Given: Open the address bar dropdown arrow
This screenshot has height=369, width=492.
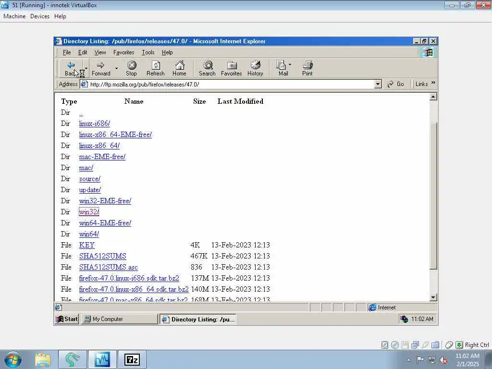Looking at the screenshot, I should tap(378, 84).
